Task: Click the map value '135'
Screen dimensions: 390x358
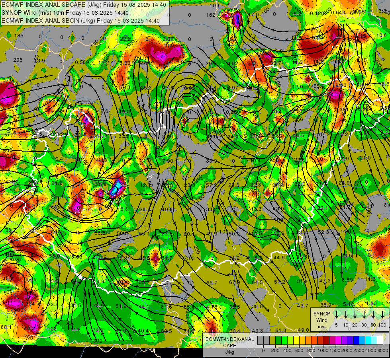Action: pos(19,35)
